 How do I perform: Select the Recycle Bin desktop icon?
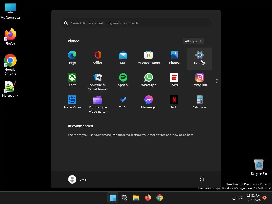[259, 167]
